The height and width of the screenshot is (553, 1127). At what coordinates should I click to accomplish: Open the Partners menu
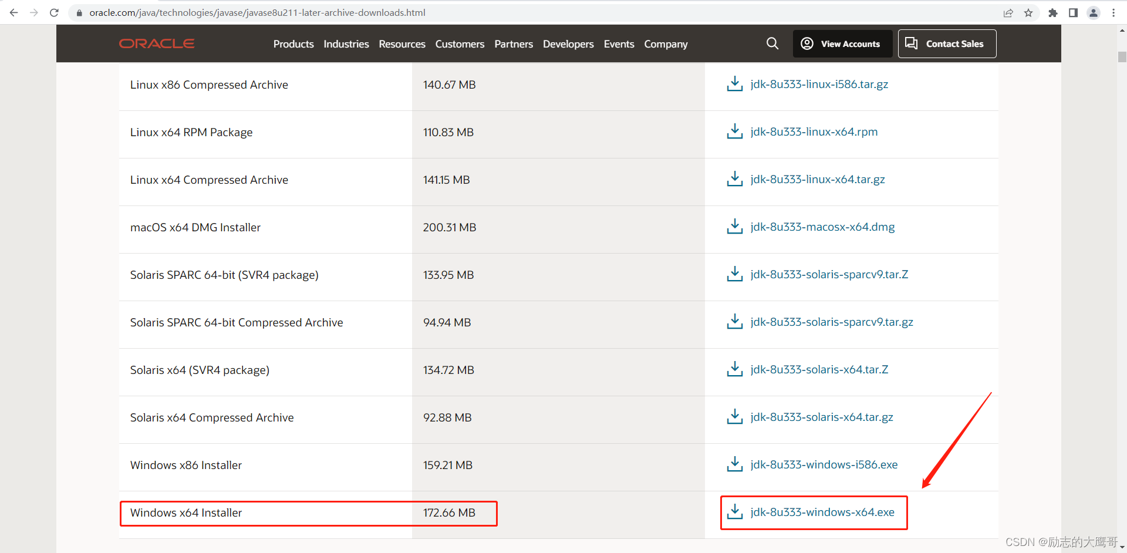point(514,44)
